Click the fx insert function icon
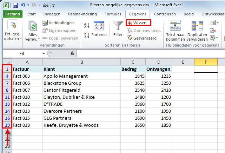This screenshot has width=225, height=153. (72, 53)
